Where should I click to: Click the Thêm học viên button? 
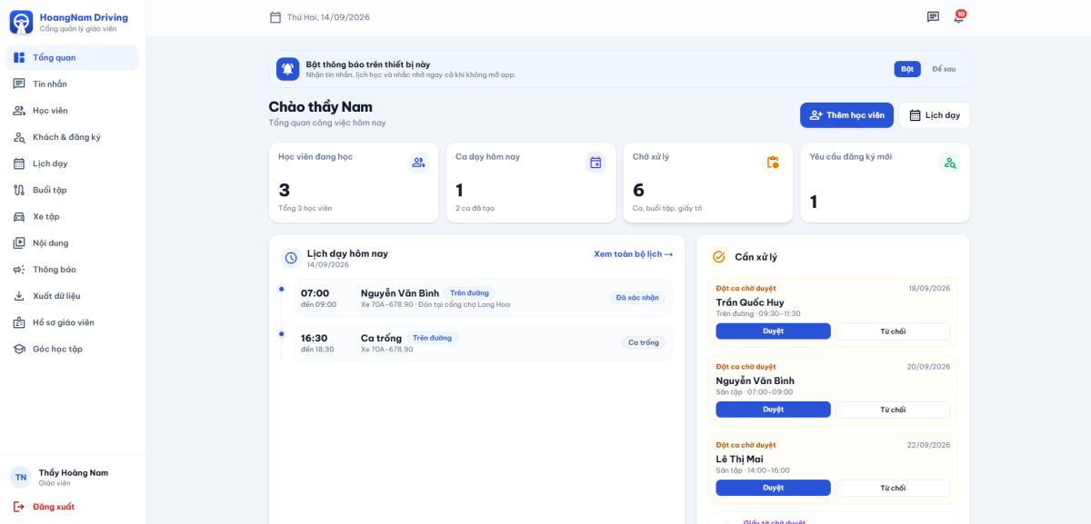[x=846, y=115]
